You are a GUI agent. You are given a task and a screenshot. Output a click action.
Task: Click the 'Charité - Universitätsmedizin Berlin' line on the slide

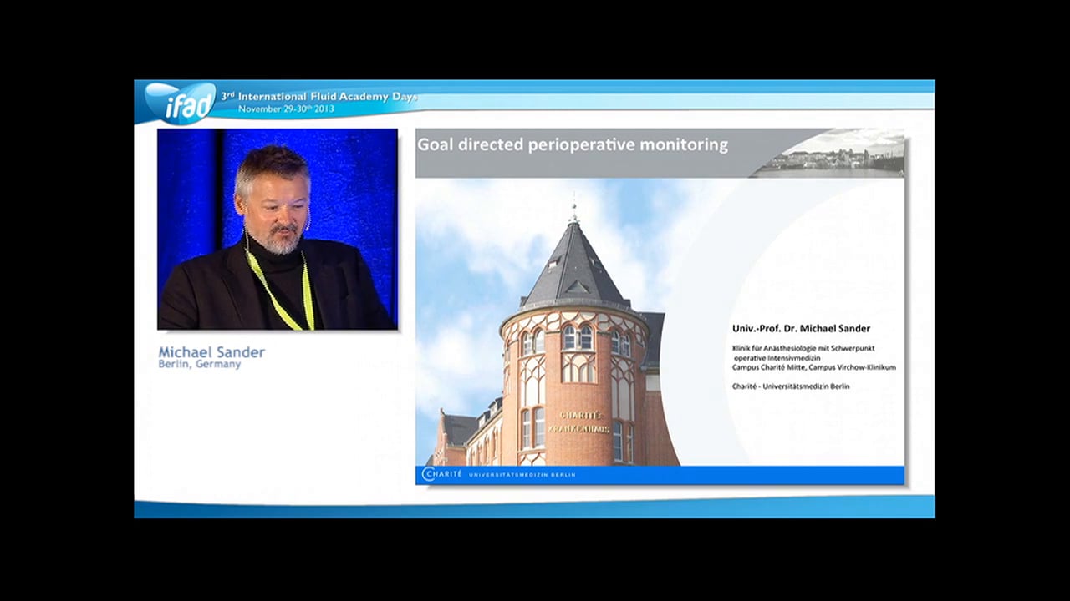click(x=791, y=386)
